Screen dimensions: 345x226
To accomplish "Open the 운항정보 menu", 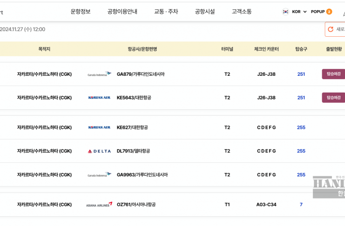I will click(x=81, y=12).
